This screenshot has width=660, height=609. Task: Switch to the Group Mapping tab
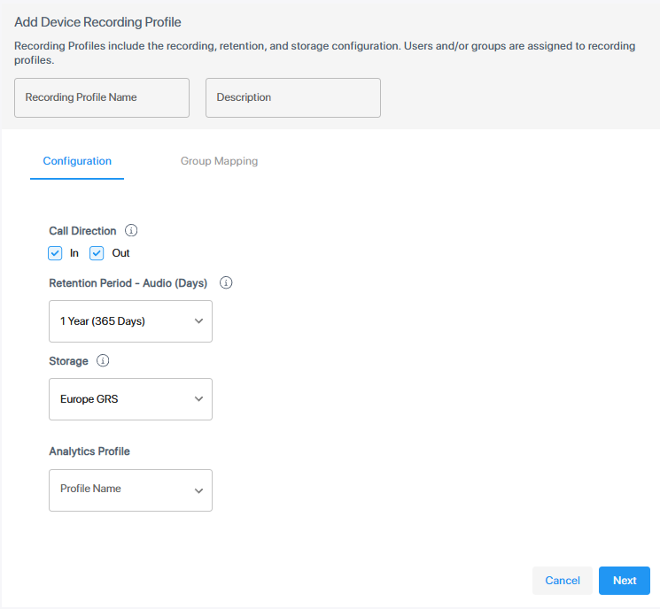click(x=219, y=161)
